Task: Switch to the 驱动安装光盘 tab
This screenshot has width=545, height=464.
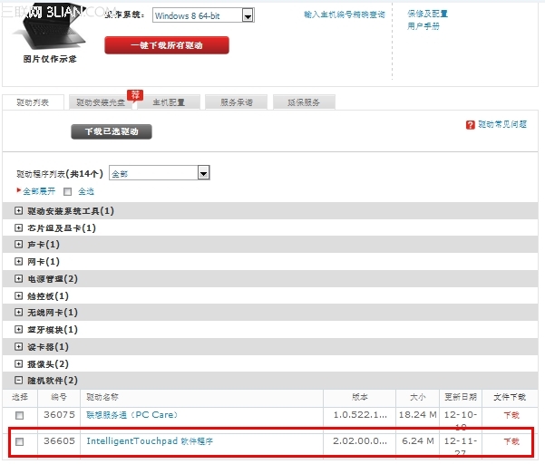Action: tap(101, 102)
